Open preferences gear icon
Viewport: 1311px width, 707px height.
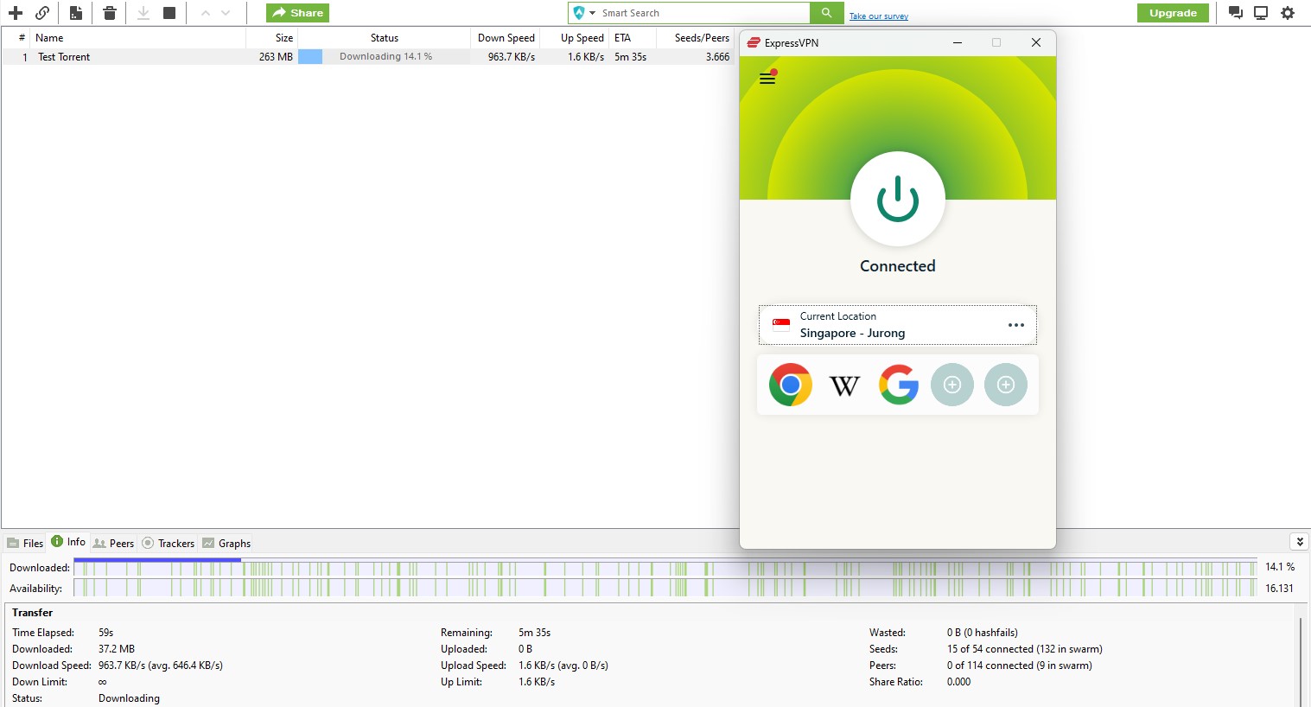click(x=1288, y=13)
